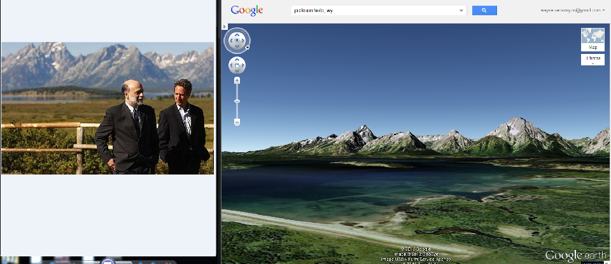Click the eye center of the look joystick
611x264 pixels.
click(x=237, y=41)
